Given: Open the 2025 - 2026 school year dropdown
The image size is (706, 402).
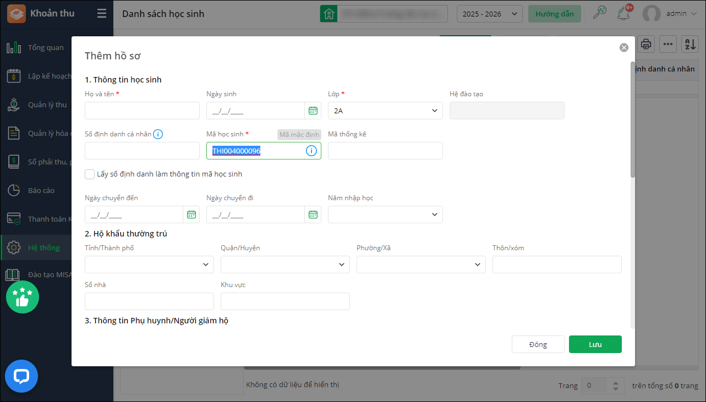Looking at the screenshot, I should coord(490,14).
